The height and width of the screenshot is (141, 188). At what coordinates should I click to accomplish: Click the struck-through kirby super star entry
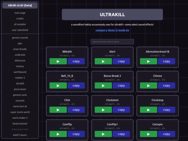[20, 129]
